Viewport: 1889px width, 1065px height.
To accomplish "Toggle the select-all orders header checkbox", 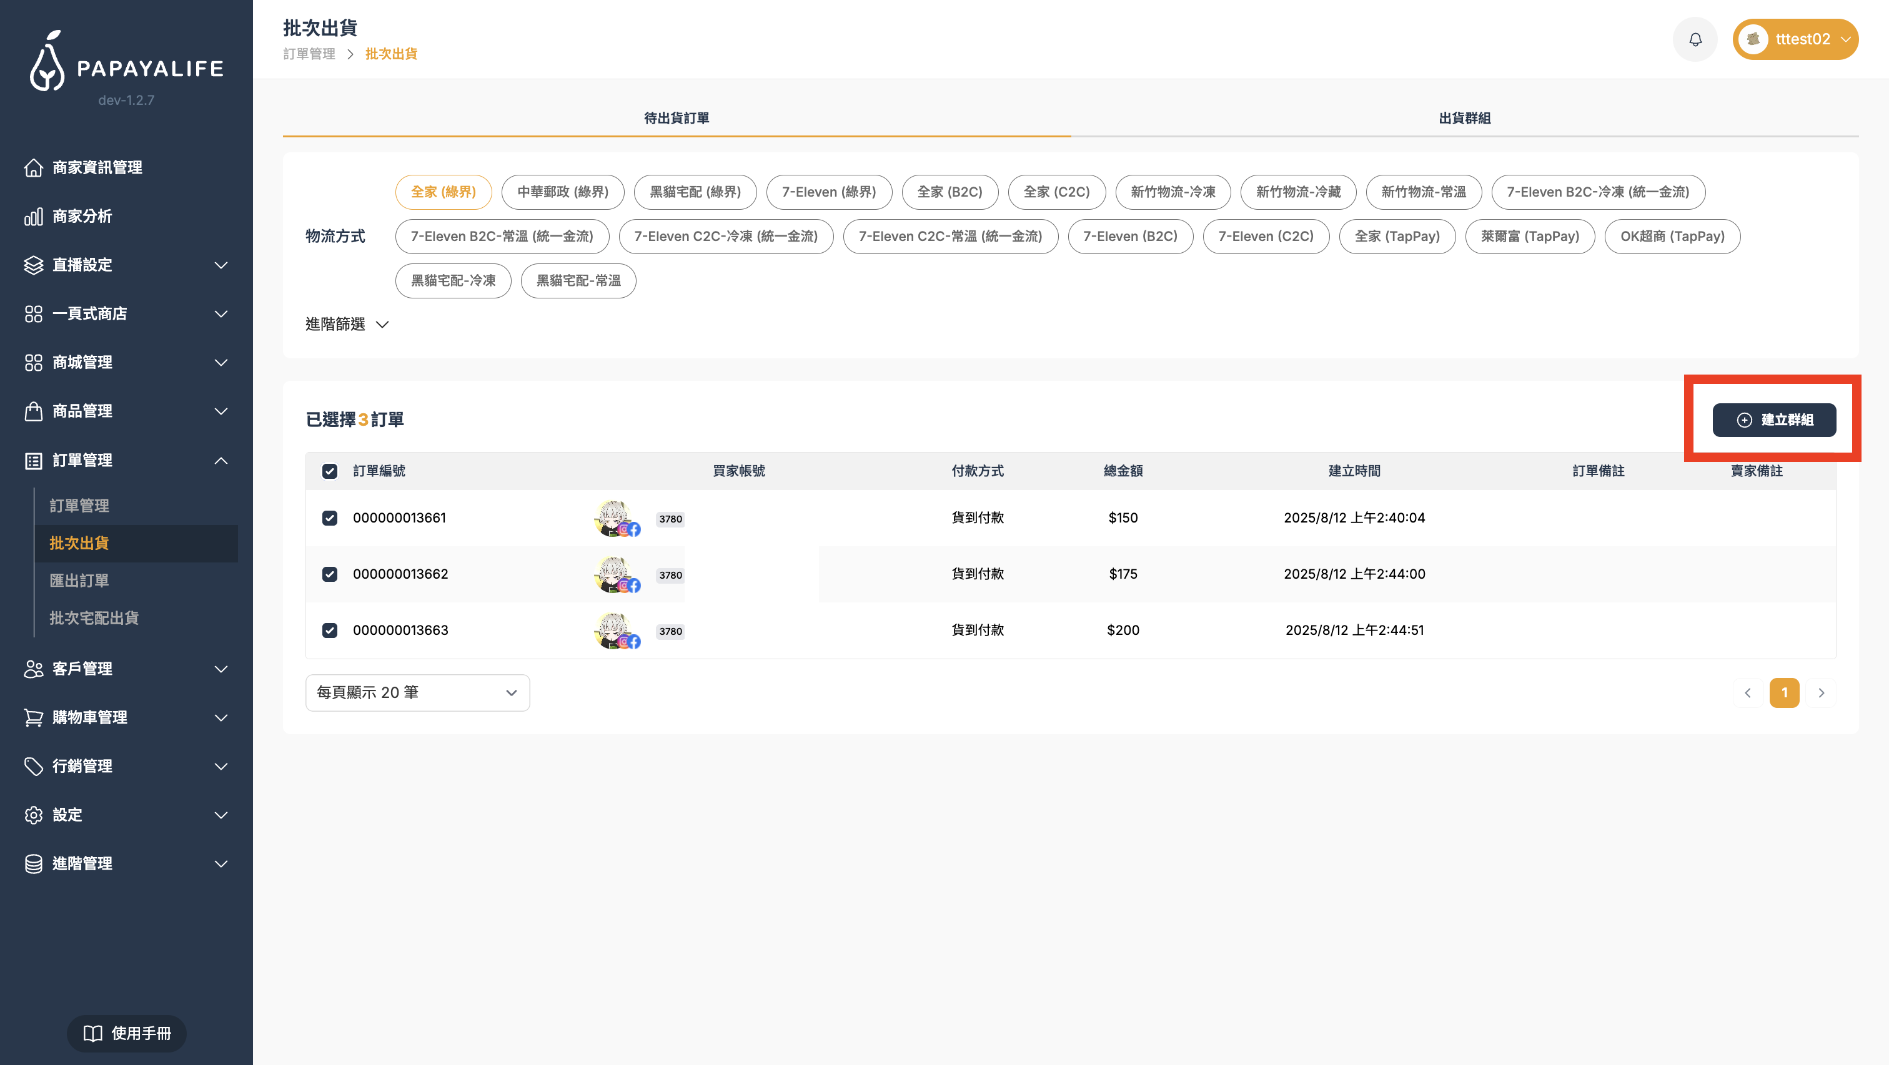I will click(330, 471).
